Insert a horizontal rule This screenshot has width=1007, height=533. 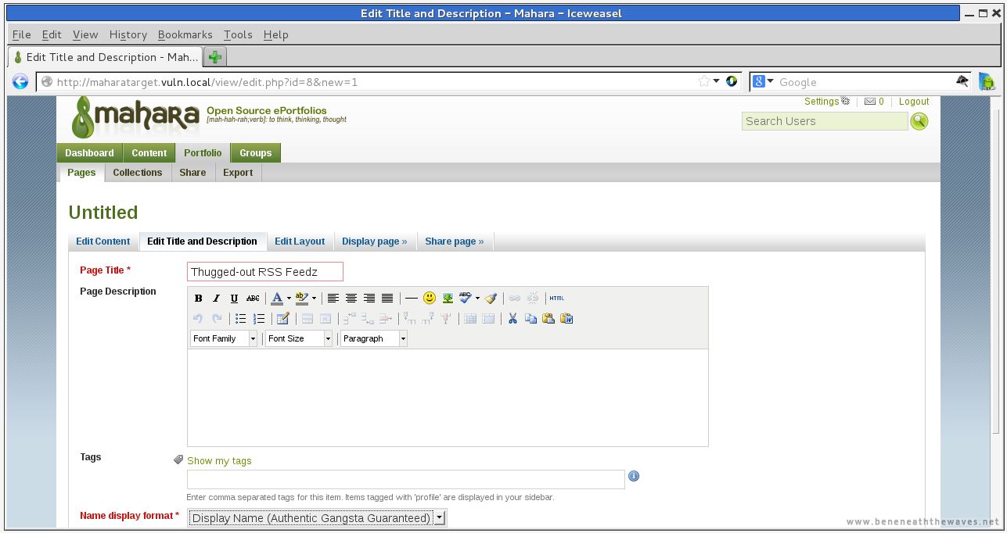pyautogui.click(x=412, y=298)
